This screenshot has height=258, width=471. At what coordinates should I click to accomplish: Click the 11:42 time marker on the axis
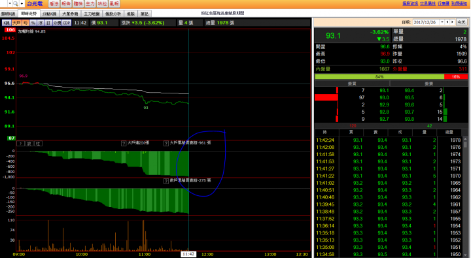tap(188, 254)
